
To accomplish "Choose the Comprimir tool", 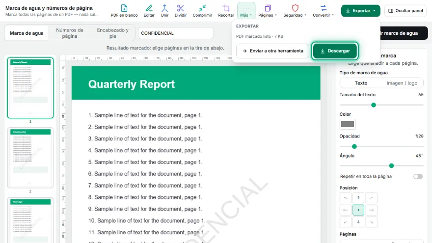I will click(202, 11).
